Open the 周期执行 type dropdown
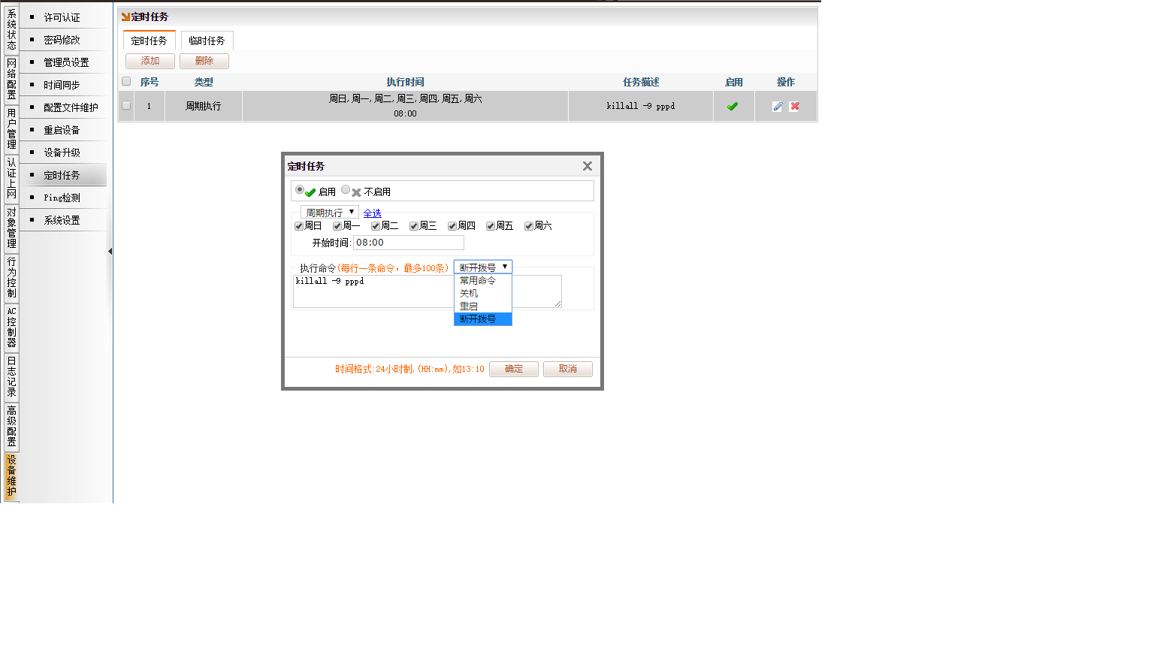Screen dimensions: 1154x649 coord(330,213)
